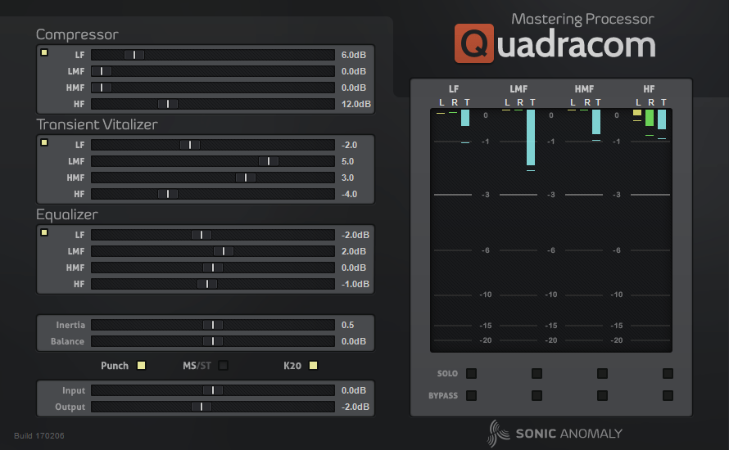This screenshot has height=450, width=729.
Task: Click the Inertia slider handle
Action: [212, 325]
